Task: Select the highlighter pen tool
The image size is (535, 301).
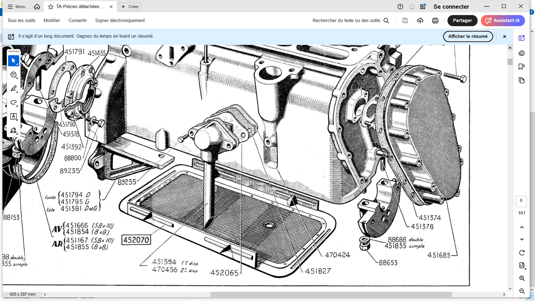Action: 13,89
